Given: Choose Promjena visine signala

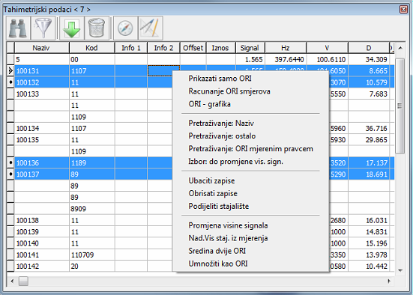Looking at the screenshot, I should (x=228, y=225).
